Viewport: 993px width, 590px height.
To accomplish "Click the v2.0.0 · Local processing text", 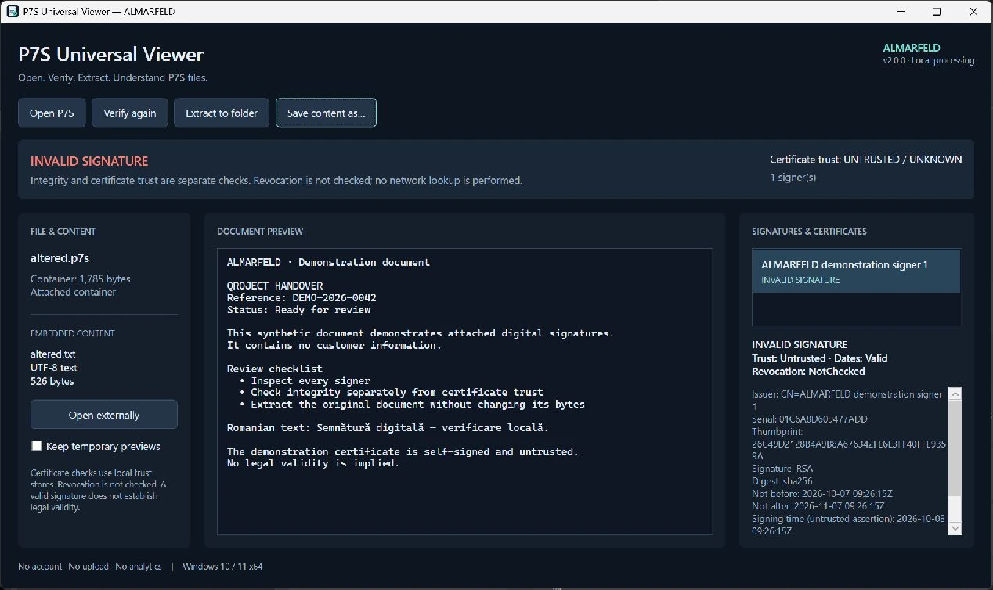I will pos(928,60).
